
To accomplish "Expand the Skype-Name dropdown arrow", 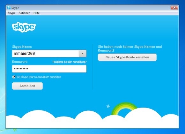I will [83, 53].
